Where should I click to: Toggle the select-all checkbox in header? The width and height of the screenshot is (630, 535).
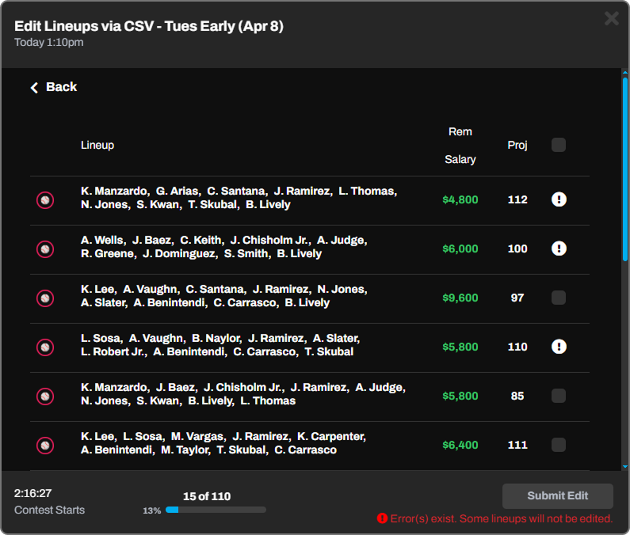(x=559, y=145)
